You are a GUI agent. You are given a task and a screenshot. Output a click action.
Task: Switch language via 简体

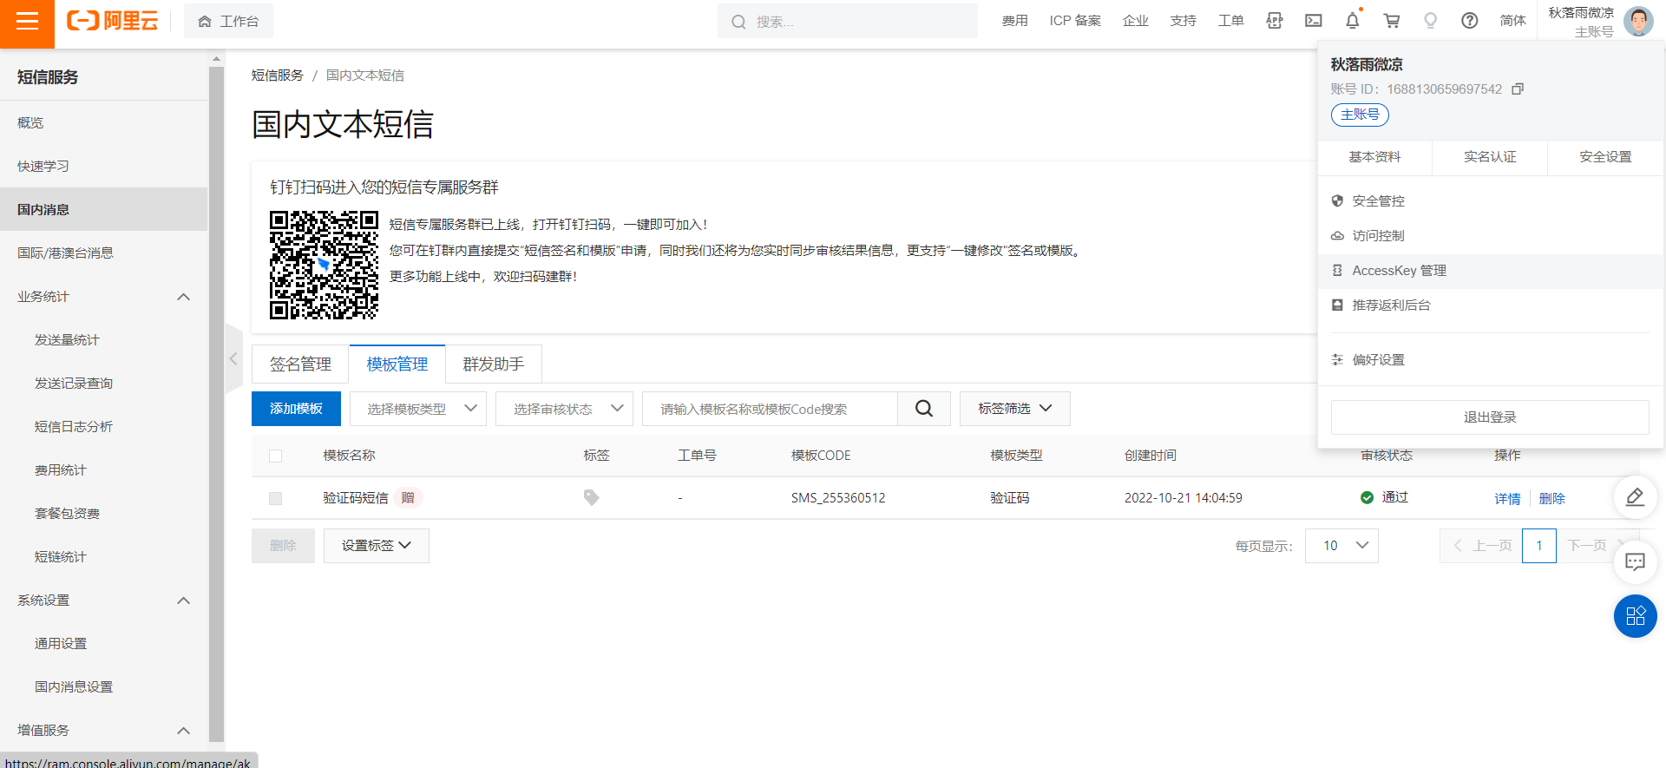click(1513, 21)
